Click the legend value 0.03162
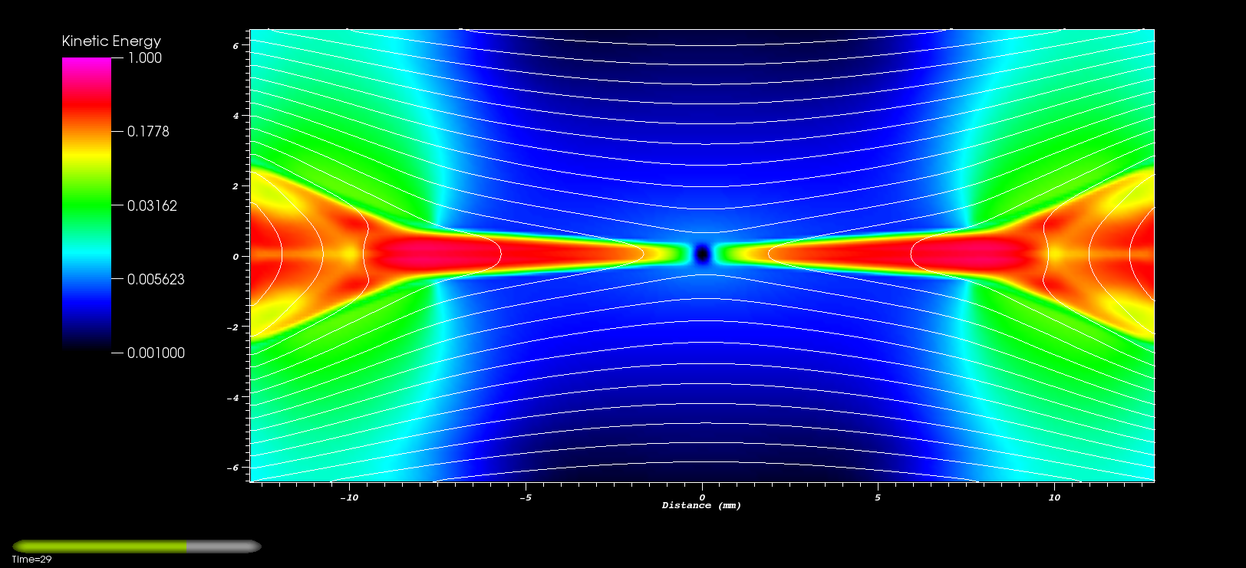The image size is (1246, 568). coord(152,205)
